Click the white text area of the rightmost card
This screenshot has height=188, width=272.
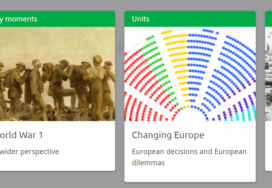tap(269, 146)
